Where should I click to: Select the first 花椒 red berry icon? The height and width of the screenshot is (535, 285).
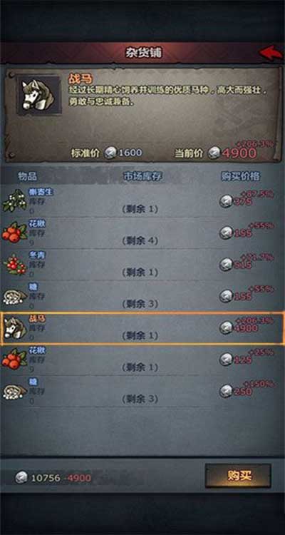[14, 234]
